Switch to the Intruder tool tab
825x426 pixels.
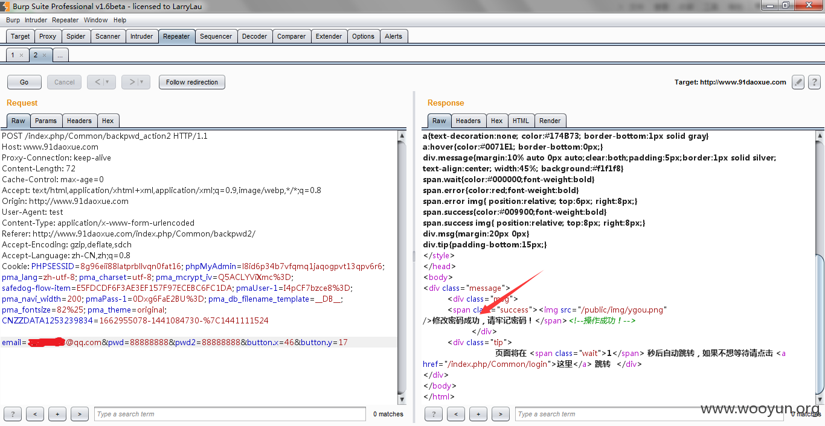pyautogui.click(x=141, y=36)
